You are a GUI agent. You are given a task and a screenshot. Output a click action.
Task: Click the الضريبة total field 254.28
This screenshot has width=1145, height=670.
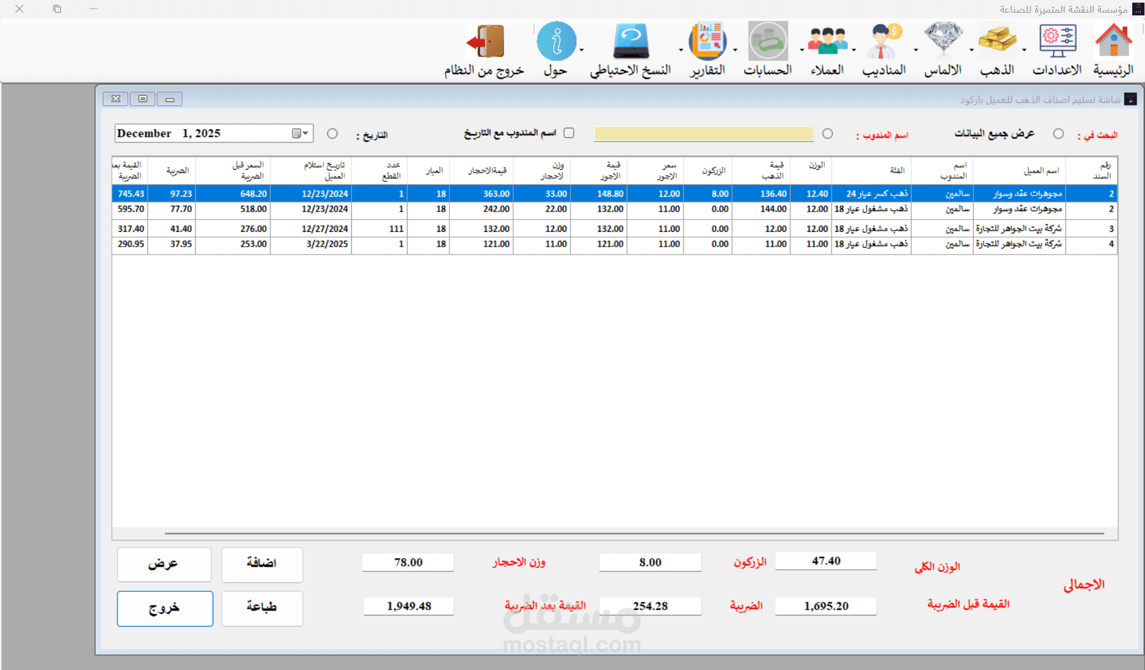click(650, 606)
